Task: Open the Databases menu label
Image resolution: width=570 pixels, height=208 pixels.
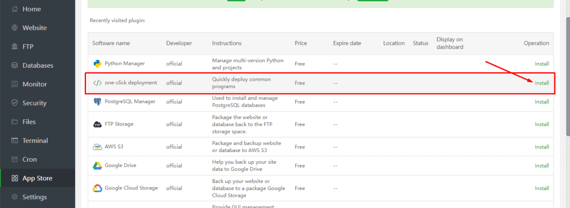Action: click(x=38, y=65)
